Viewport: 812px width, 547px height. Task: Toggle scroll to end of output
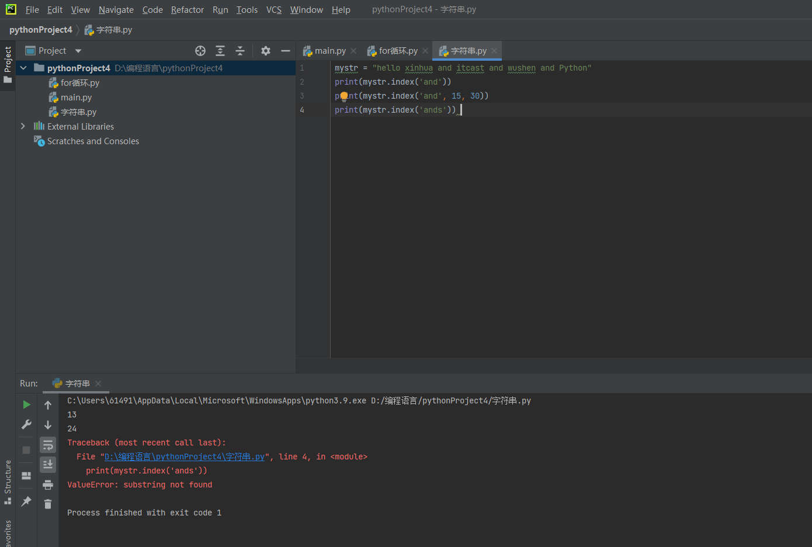[48, 465]
